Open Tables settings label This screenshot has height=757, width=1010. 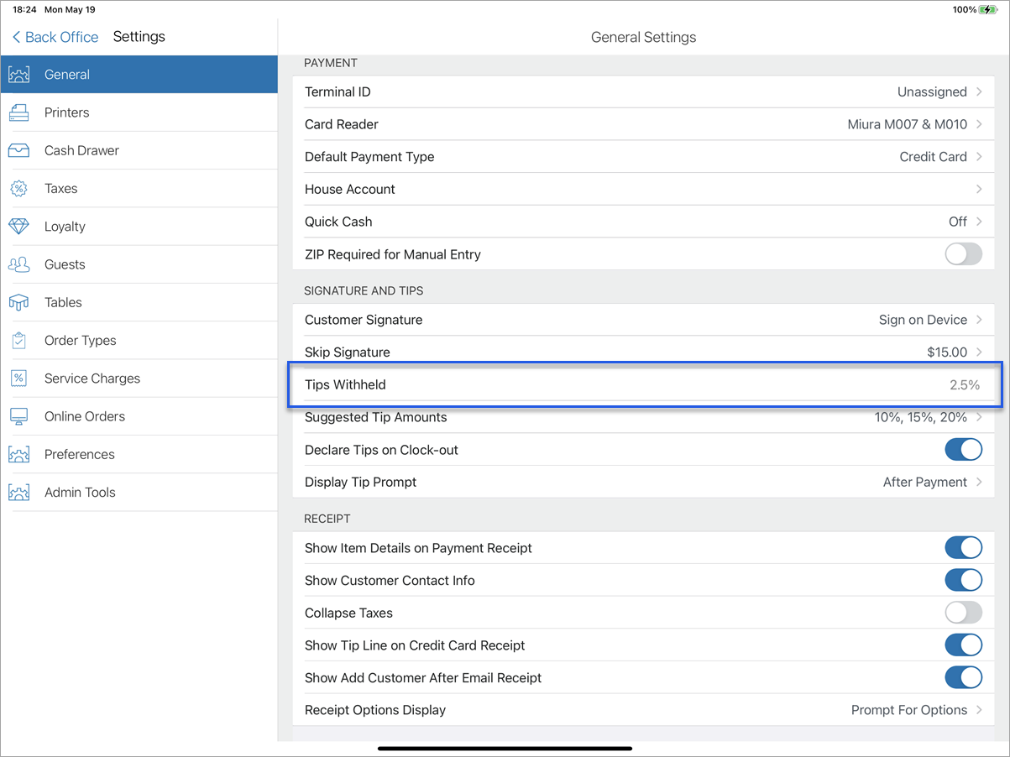click(63, 303)
